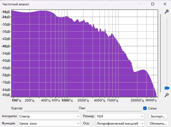This screenshot has height=127, width=171.
Task: Click the -18дБ level axis label
Action: (6, 12)
